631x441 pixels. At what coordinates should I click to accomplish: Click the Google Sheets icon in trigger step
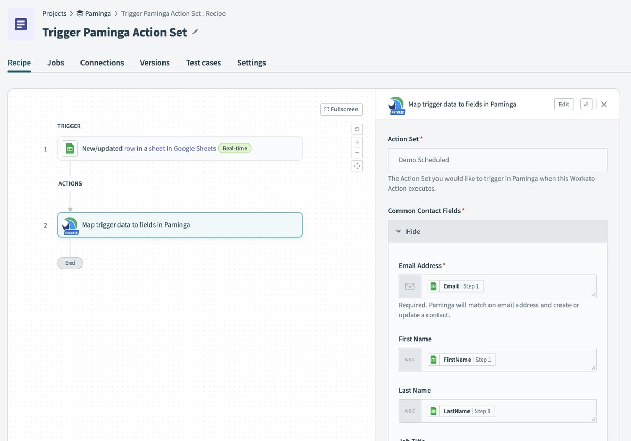69,149
